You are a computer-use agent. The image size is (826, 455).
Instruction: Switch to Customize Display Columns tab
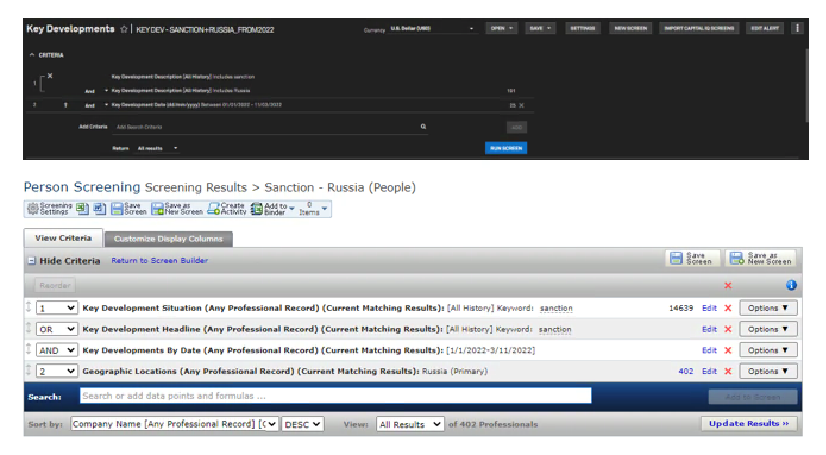[168, 239]
